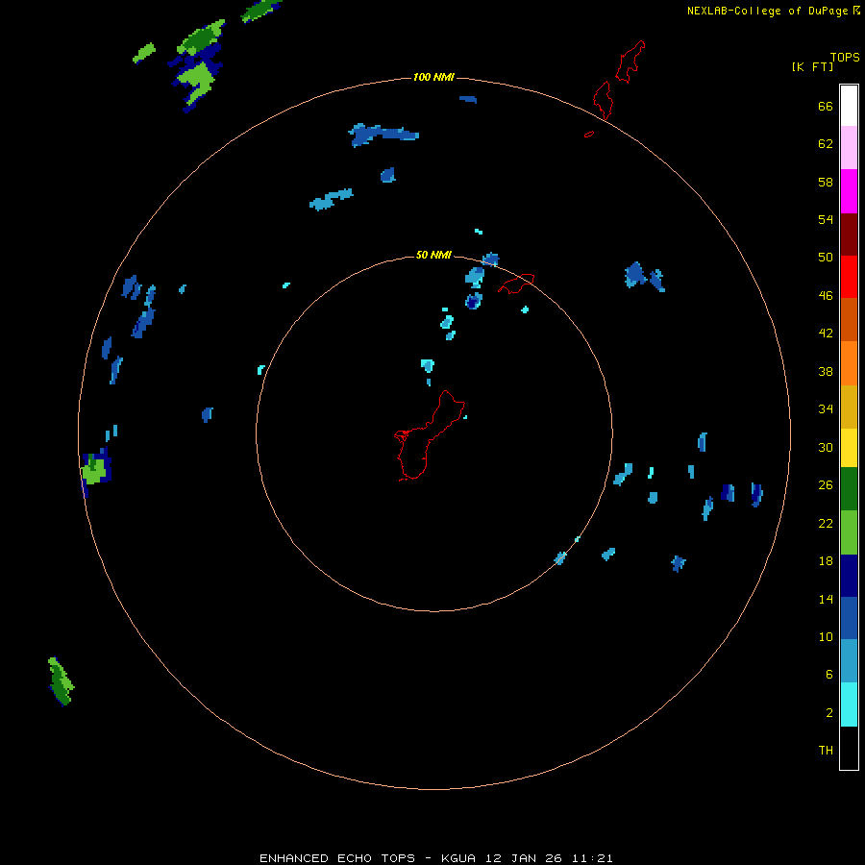
Task: Click the 50 NMI range ring label
Action: tap(433, 255)
